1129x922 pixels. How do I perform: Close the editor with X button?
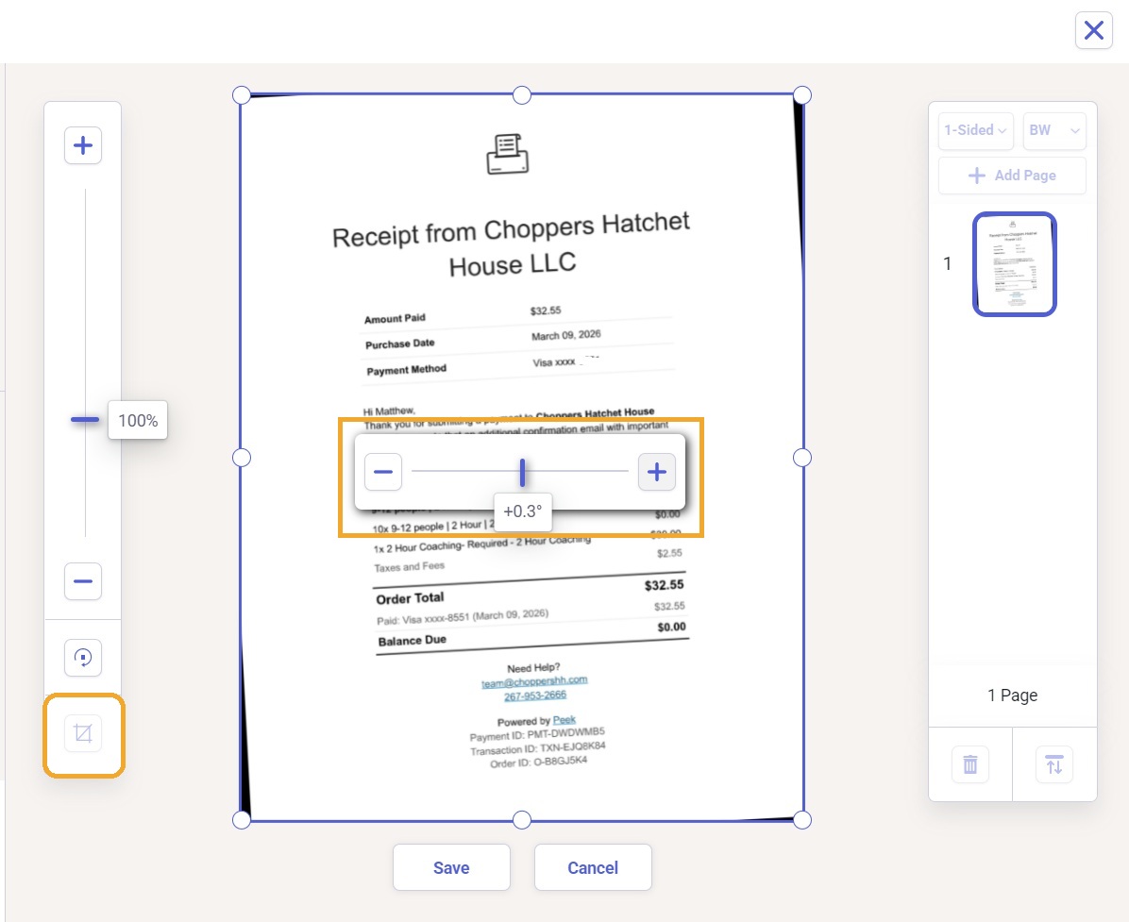point(1094,30)
